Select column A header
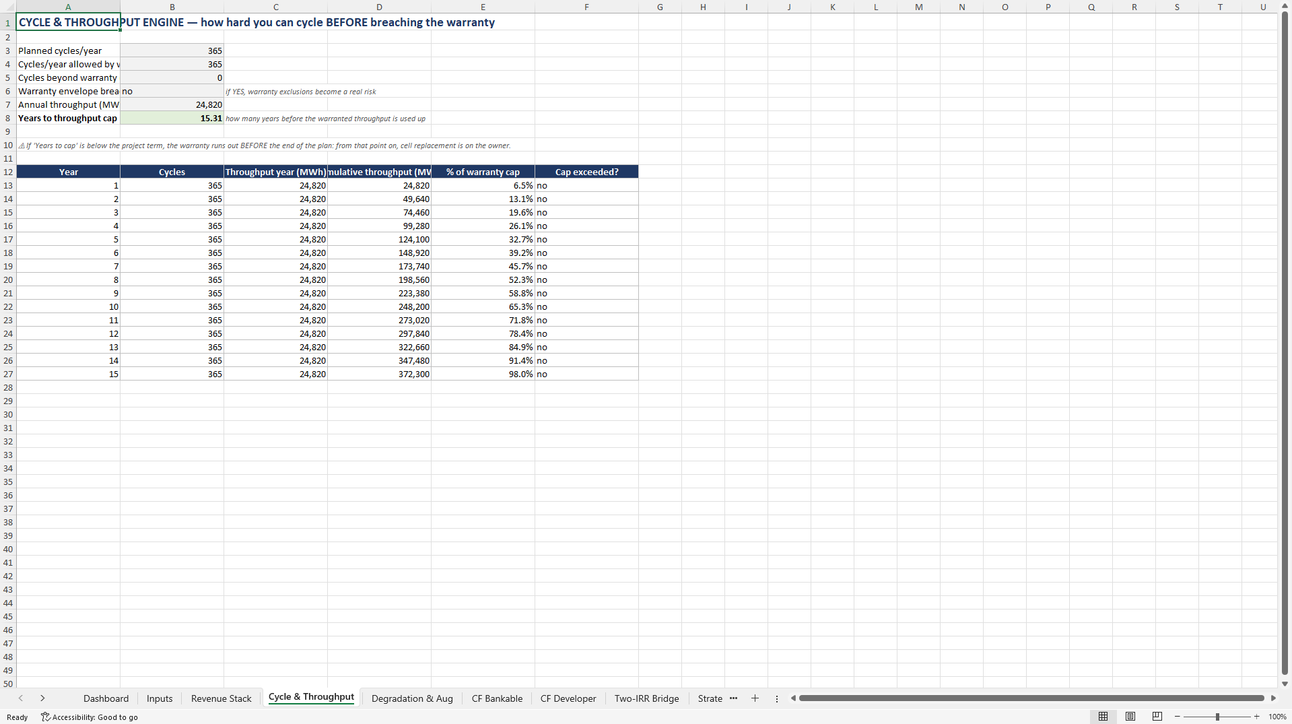 (68, 7)
